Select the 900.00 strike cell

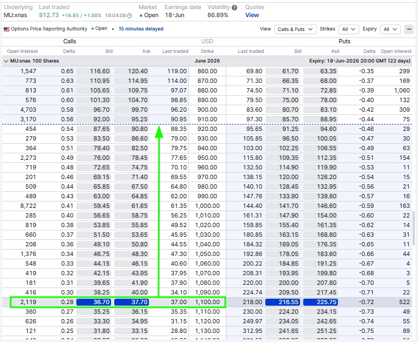[208, 110]
